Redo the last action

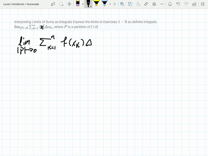click(x=186, y=4)
